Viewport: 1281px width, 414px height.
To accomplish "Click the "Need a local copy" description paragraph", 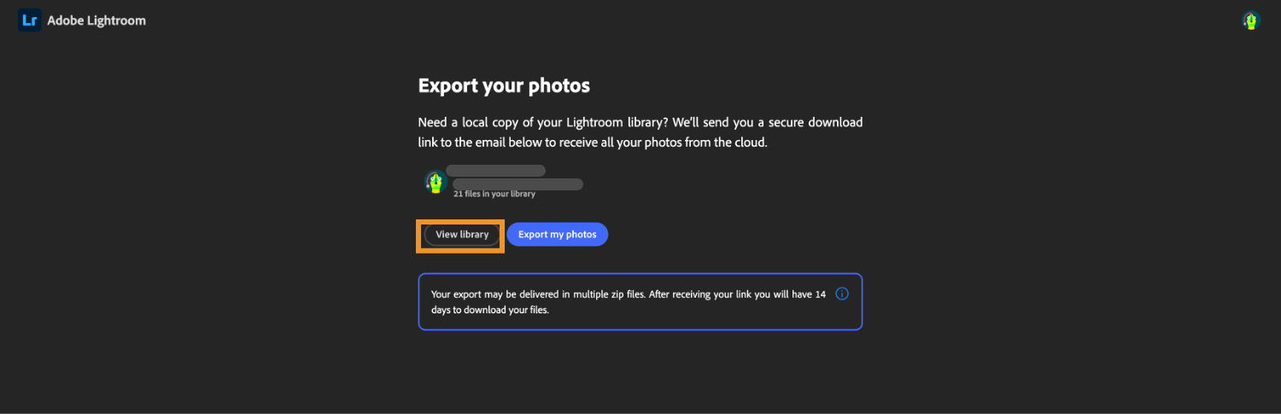I will 640,132.
